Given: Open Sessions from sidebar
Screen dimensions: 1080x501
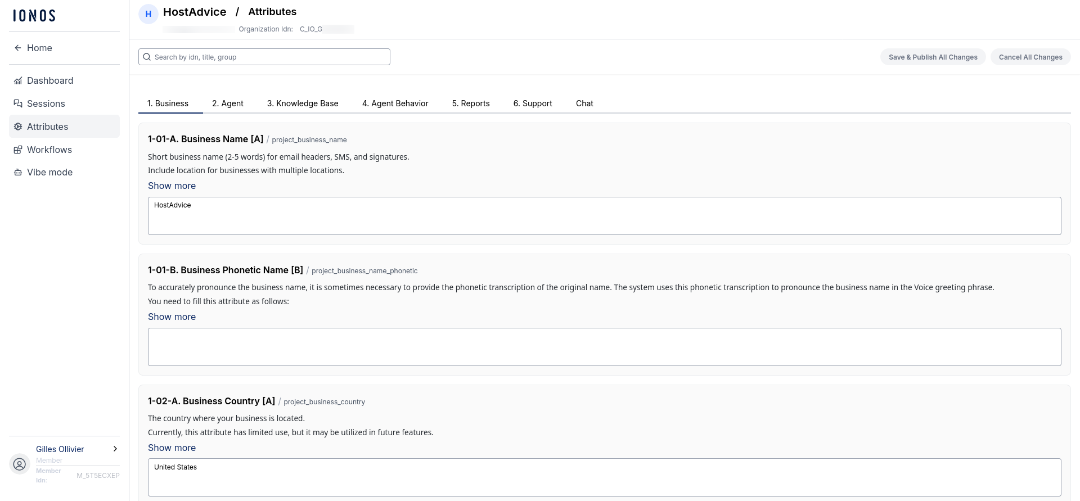Looking at the screenshot, I should coord(64,103).
